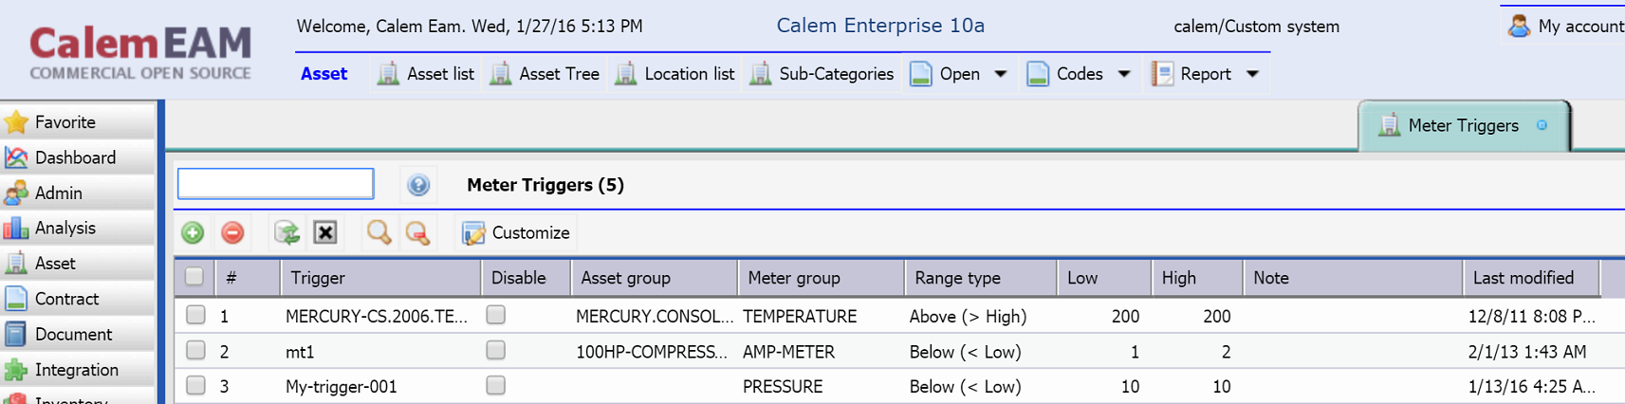1625x404 pixels.
Task: Sort by Asset group column header
Action: (x=655, y=278)
